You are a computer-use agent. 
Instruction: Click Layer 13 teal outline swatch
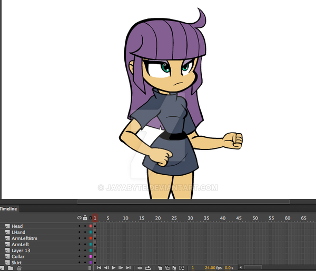click(91, 250)
